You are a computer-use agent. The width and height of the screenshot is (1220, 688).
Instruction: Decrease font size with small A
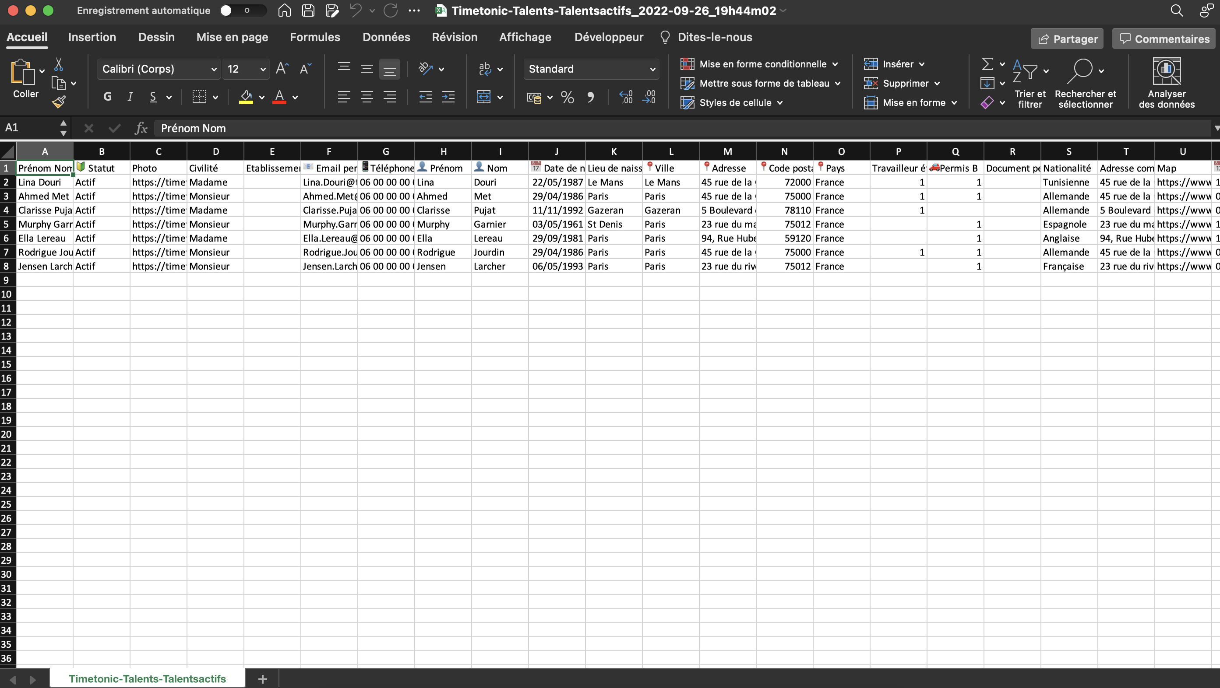point(306,69)
